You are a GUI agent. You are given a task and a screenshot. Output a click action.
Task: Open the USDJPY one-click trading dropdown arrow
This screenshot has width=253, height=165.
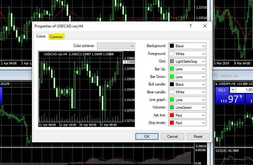click(233, 90)
